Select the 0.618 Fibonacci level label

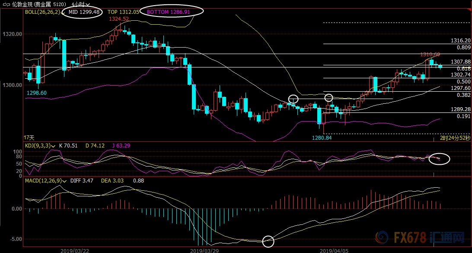coord(463,69)
